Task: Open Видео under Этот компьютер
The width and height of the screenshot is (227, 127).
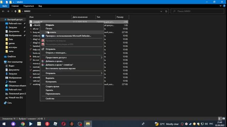Action: pos(11,66)
